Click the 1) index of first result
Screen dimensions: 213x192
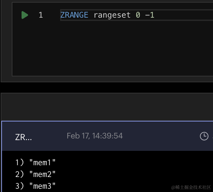pos(19,162)
